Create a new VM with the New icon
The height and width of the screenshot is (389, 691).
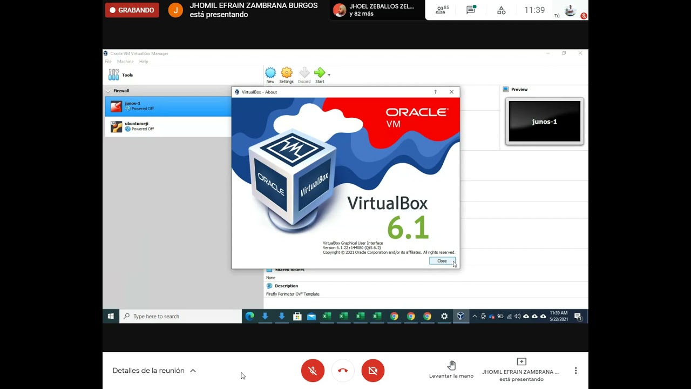[270, 75]
